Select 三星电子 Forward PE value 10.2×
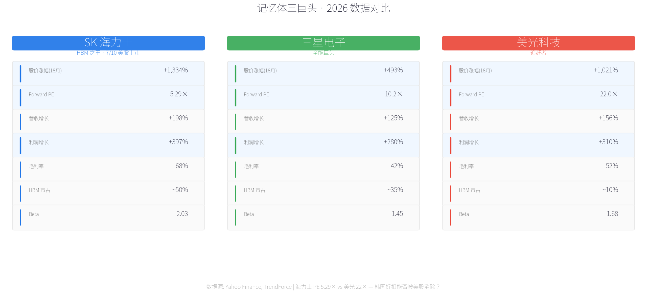Viewport: 647px width, 294px height. coord(394,94)
